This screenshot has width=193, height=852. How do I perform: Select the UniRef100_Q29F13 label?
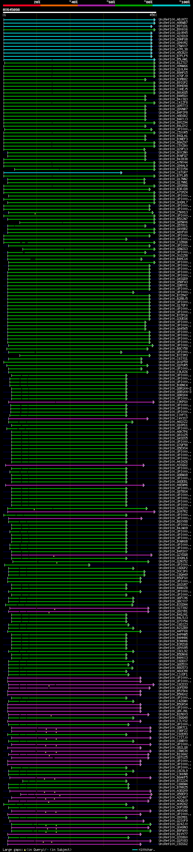tap(173, 149)
